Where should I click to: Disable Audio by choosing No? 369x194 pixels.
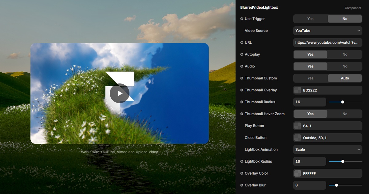(x=345, y=66)
